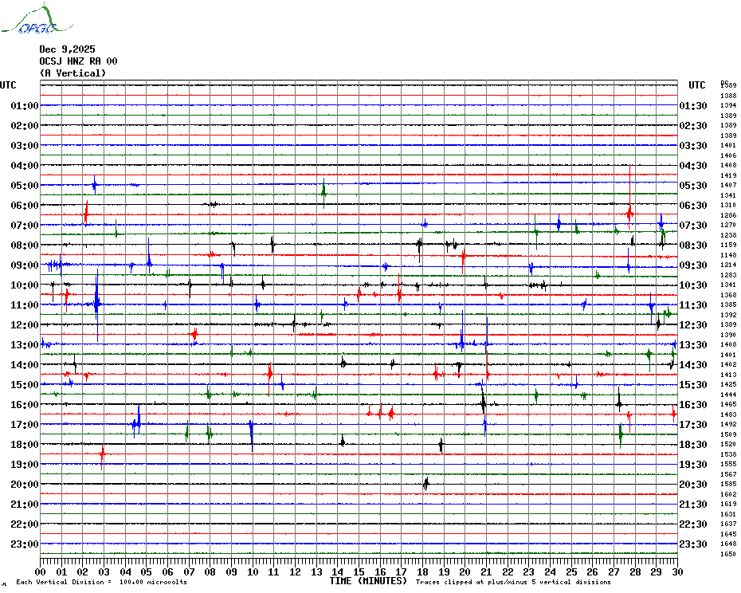Click the TIME (MINUTES) axis title
The height and width of the screenshot is (593, 741).
pyautogui.click(x=367, y=581)
